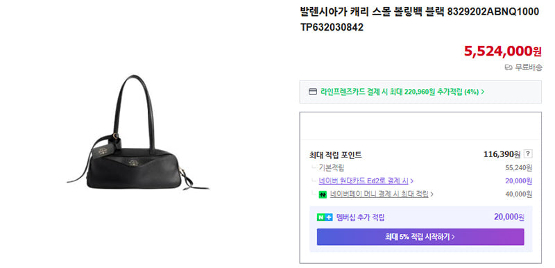Open the 네이버페이 머니 결제 시 최대 적립 link
This screenshot has height=268, width=555.
(379, 194)
